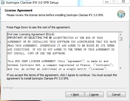The image size is (130, 101).
Task: Click the empty scrollbar track below the thumb
Action: [x=120, y=53]
